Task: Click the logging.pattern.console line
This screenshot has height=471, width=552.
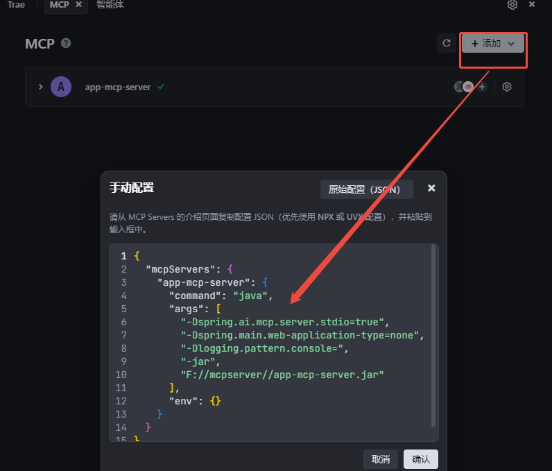Action: coord(264,348)
